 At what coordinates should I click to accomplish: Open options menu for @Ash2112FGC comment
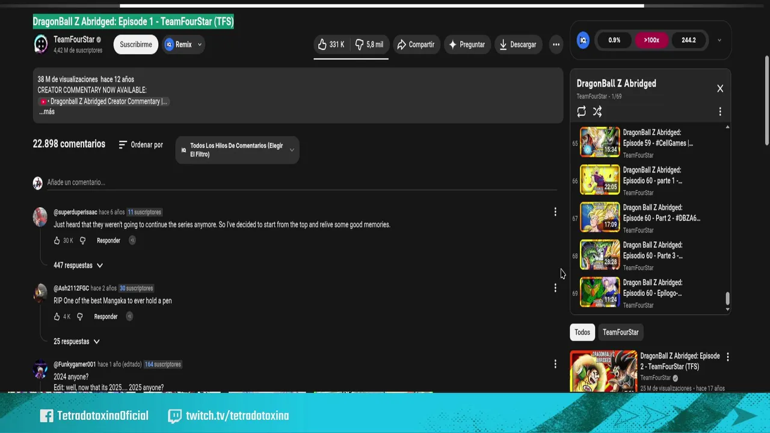coord(555,288)
